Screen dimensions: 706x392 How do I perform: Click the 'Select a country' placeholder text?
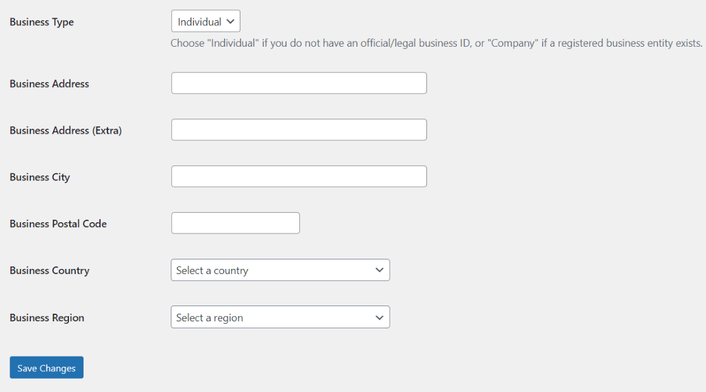click(209, 270)
